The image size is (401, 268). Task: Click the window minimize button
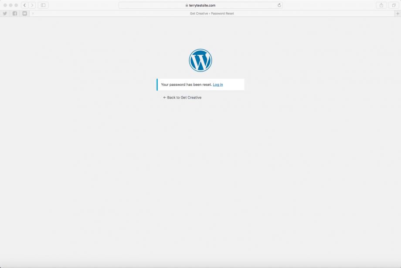[x=11, y=5]
